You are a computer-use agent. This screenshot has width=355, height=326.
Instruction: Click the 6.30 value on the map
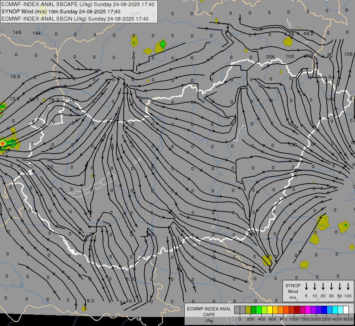[131, 279]
